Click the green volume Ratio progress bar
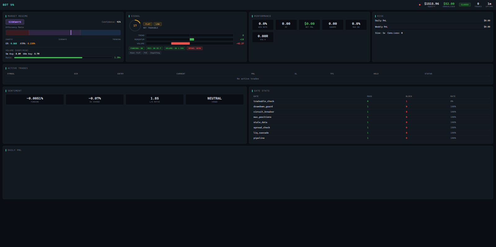This screenshot has width=496, height=247. [x=48, y=58]
